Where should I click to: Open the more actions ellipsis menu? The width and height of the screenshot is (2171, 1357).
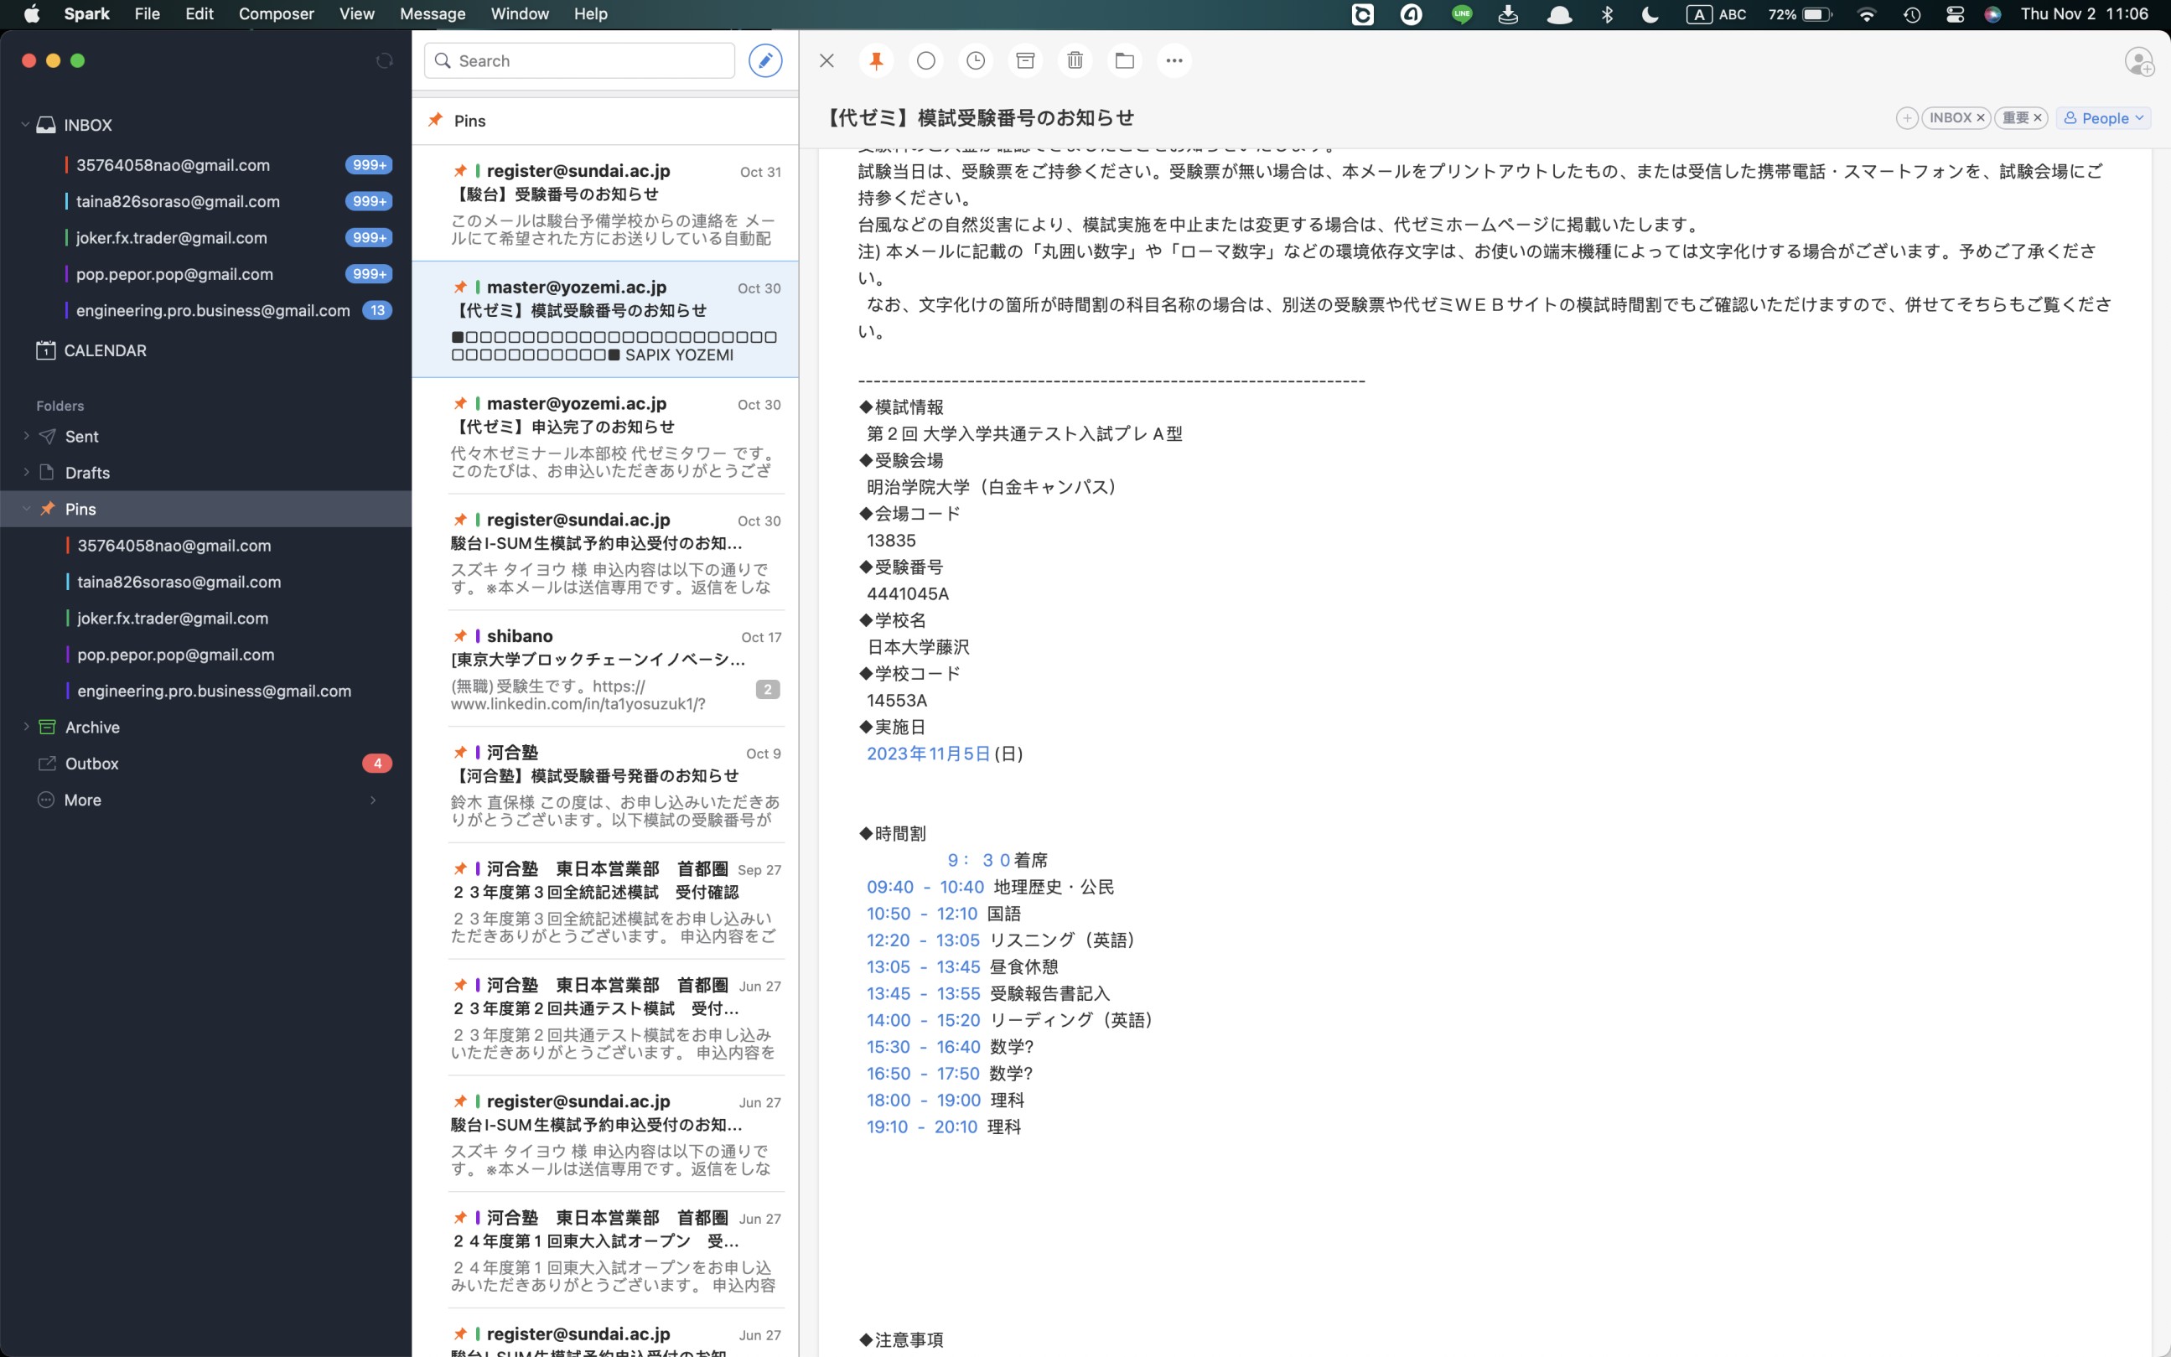[1174, 60]
